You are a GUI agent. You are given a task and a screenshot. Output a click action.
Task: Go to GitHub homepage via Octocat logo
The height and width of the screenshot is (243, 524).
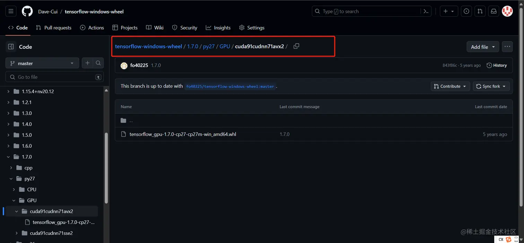(27, 11)
